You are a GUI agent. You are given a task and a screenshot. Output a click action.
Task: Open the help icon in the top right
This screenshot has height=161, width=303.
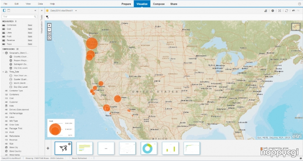(x=299, y=4)
